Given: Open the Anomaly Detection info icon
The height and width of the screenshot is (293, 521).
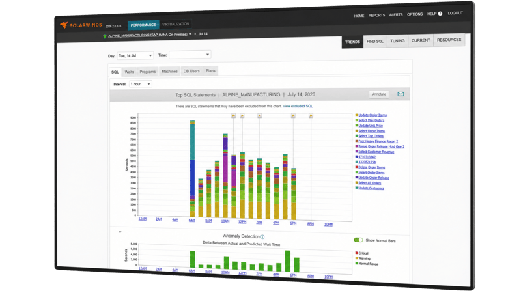Looking at the screenshot, I should tap(262, 237).
